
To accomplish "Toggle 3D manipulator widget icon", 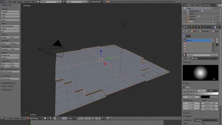I will (x=58, y=118).
